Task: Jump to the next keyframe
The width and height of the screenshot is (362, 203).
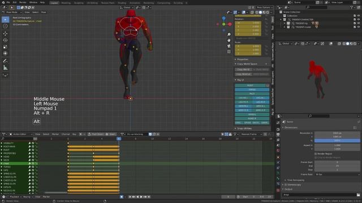Action: tap(145, 197)
